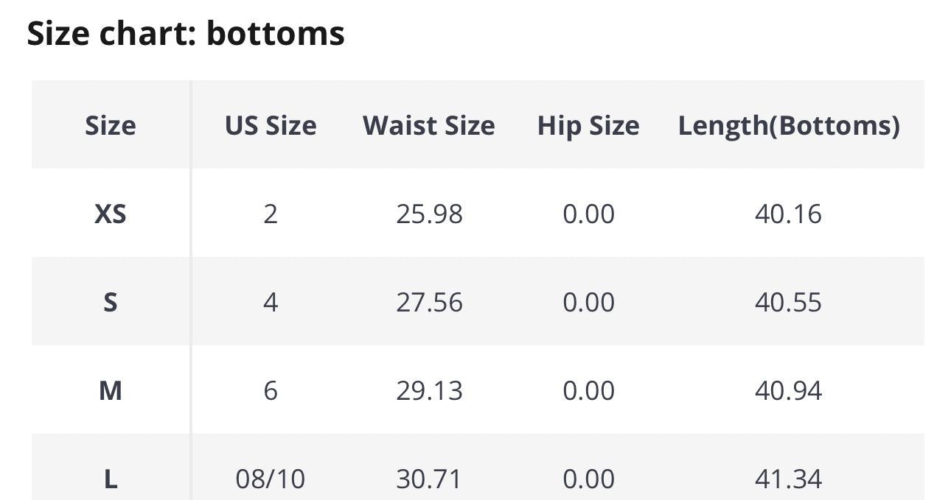Select the "Waist Size" column header
Viewport: 951px width, 500px height.
click(429, 125)
